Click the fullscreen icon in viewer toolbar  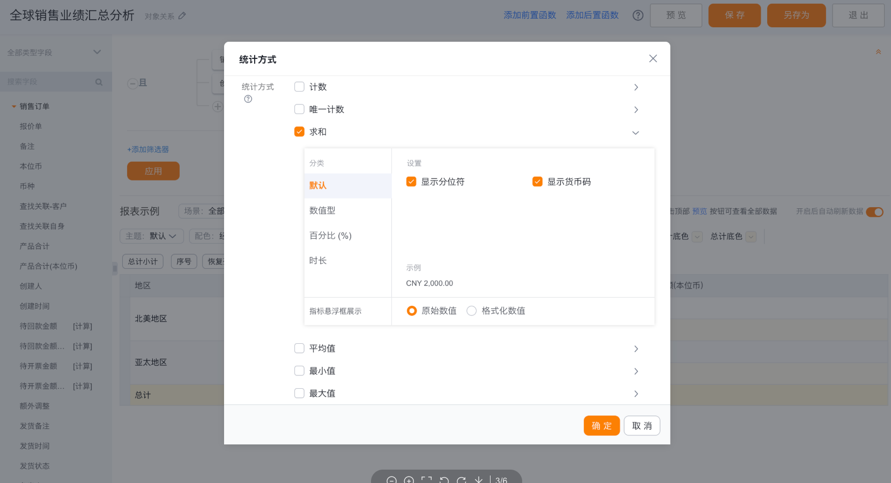pos(426,480)
